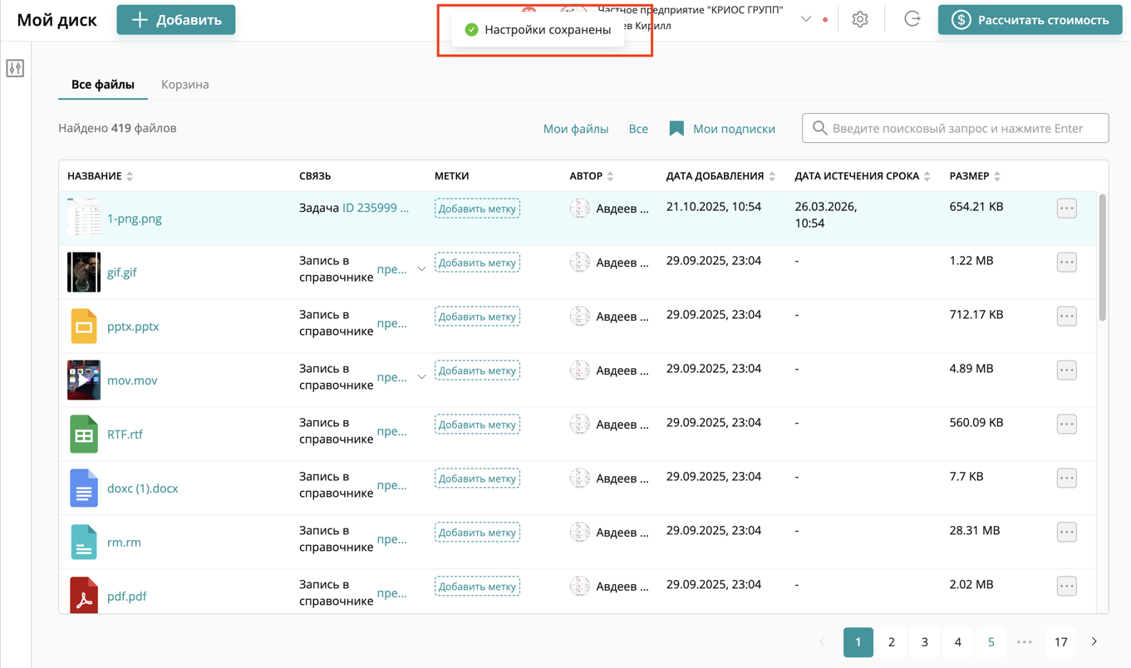The width and height of the screenshot is (1131, 668).
Task: Click the logout arrow icon
Action: [x=912, y=19]
